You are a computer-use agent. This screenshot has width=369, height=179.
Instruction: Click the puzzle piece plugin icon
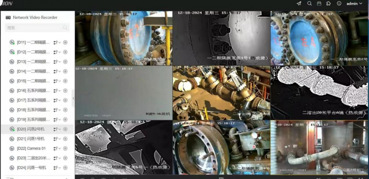point(328,3)
